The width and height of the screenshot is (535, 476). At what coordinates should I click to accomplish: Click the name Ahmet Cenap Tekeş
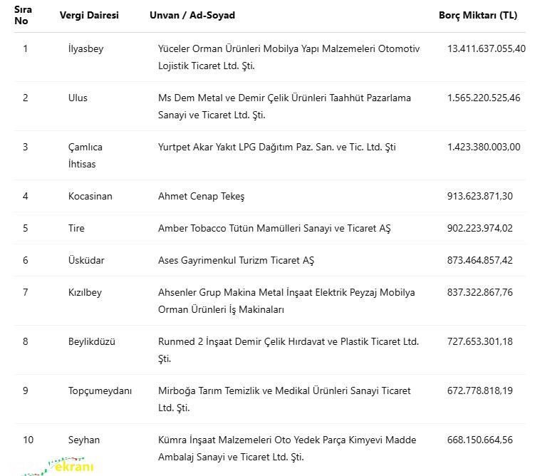[x=201, y=196]
